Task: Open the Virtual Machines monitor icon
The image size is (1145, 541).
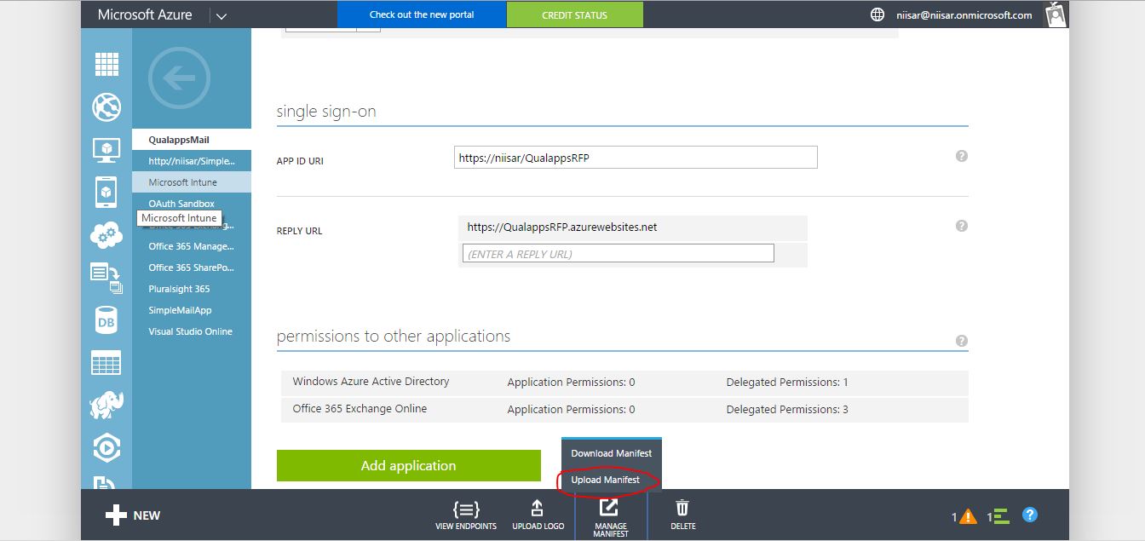Action: point(106,150)
